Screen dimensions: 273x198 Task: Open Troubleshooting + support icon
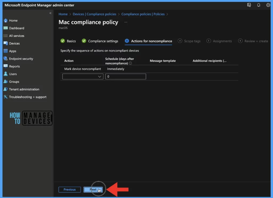click(x=6, y=97)
